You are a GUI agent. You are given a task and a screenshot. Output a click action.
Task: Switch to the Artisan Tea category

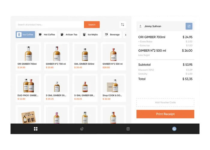pos(69,34)
